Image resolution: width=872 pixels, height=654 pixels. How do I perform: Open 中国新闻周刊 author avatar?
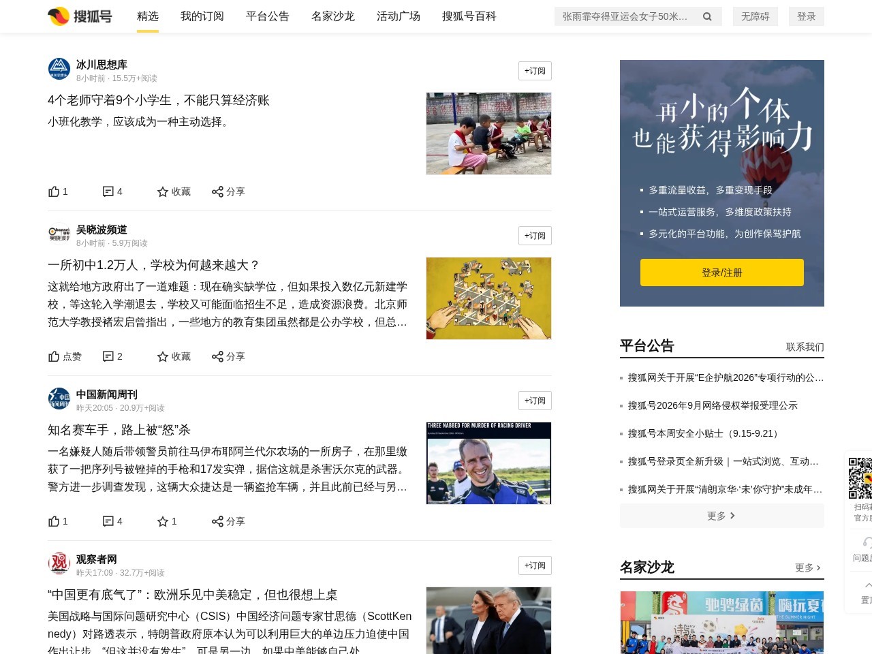[x=59, y=399]
